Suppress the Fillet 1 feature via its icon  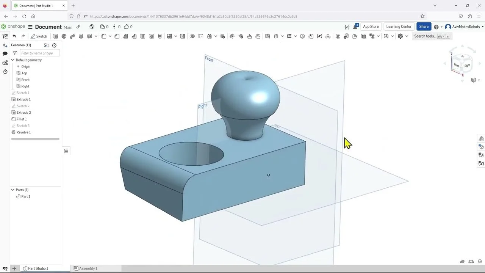13,119
